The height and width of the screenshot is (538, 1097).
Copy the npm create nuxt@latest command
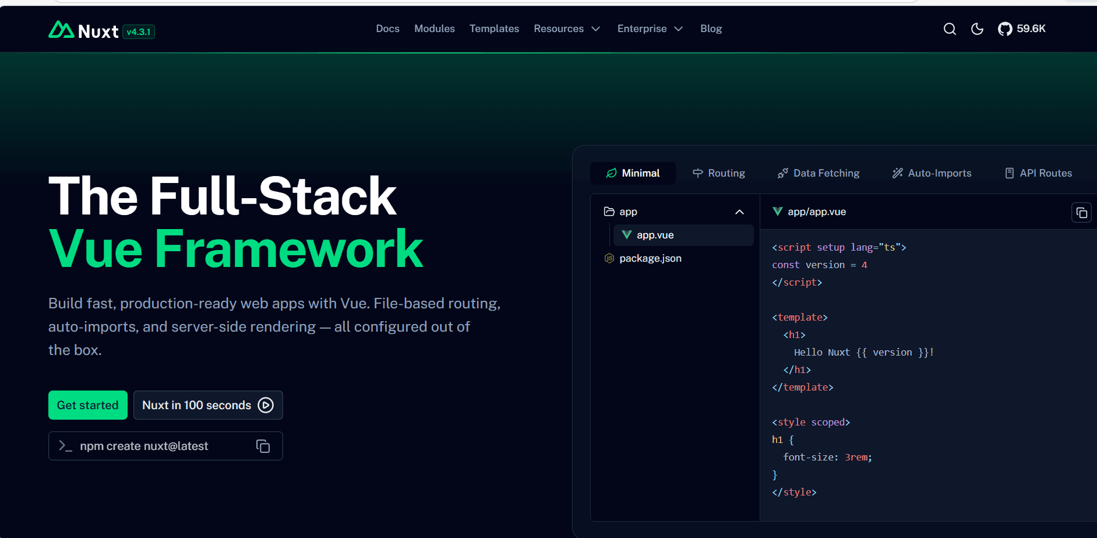pos(263,446)
